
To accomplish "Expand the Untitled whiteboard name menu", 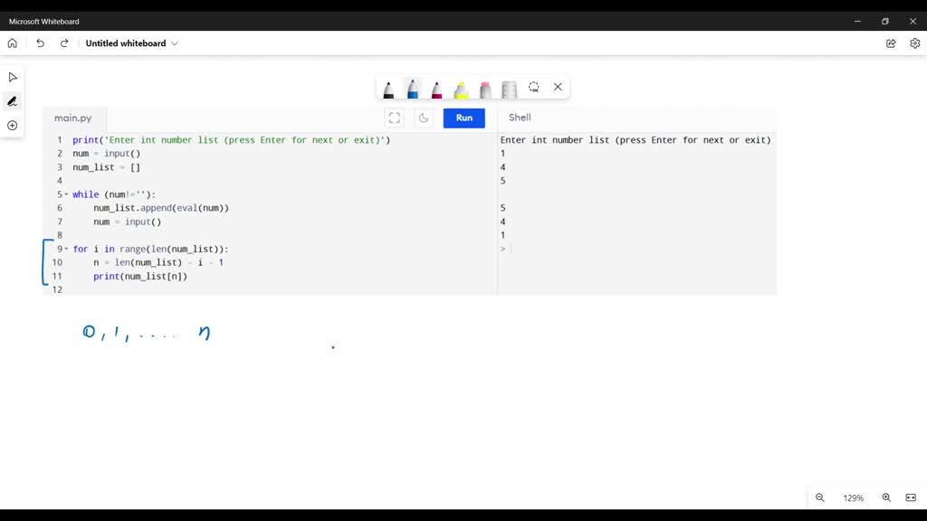I will 176,43.
